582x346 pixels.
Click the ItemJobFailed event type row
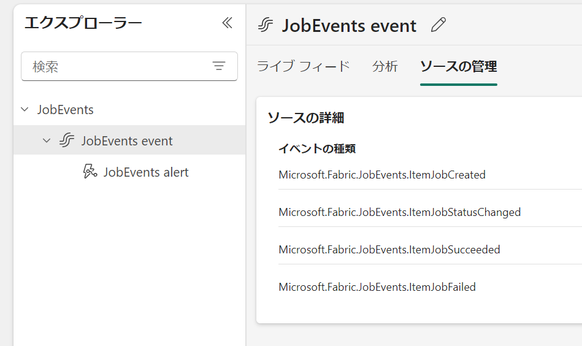[430, 287]
